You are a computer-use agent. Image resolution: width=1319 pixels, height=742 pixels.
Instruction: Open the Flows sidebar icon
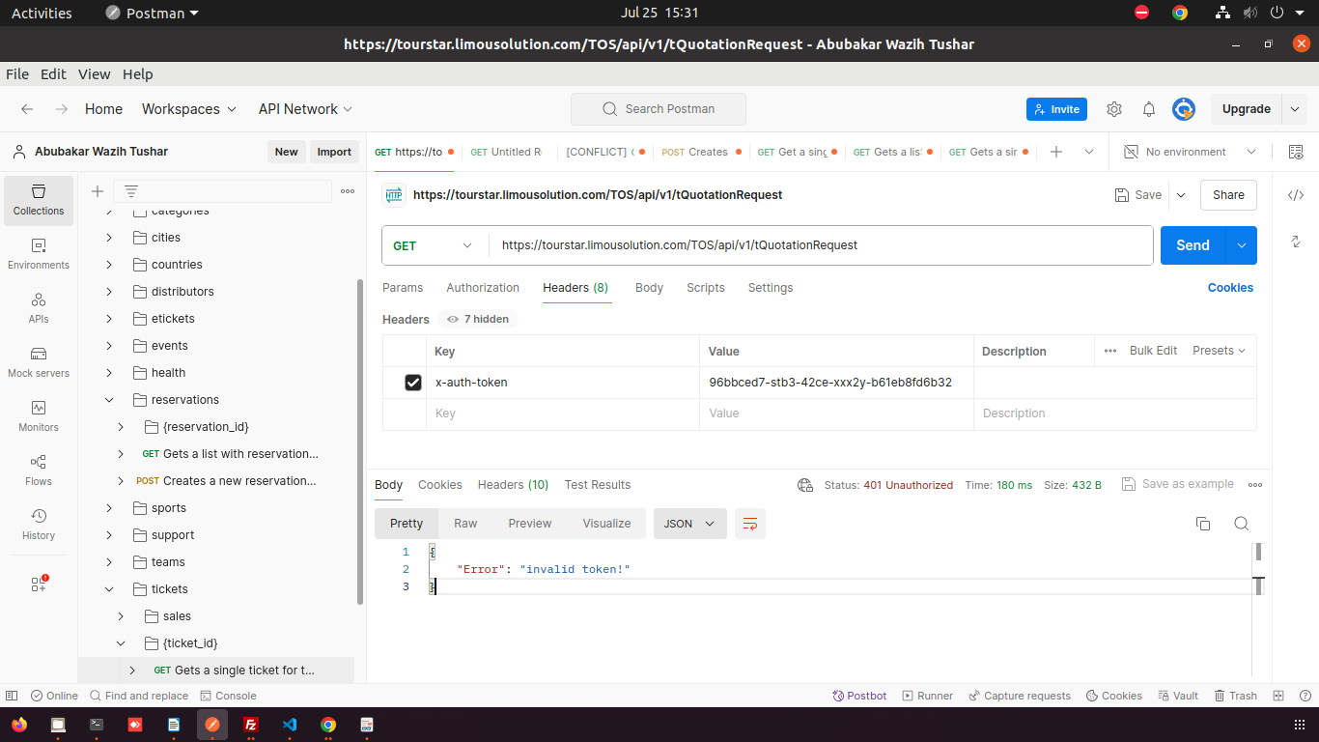pos(39,470)
